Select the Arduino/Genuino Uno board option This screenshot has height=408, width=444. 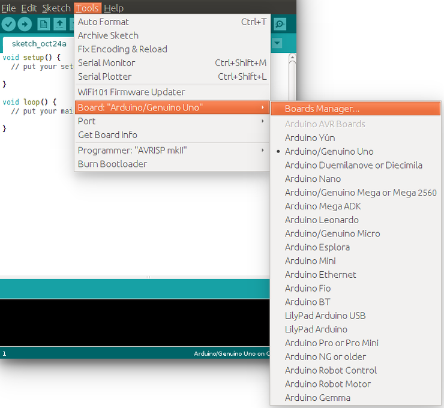[x=329, y=152]
